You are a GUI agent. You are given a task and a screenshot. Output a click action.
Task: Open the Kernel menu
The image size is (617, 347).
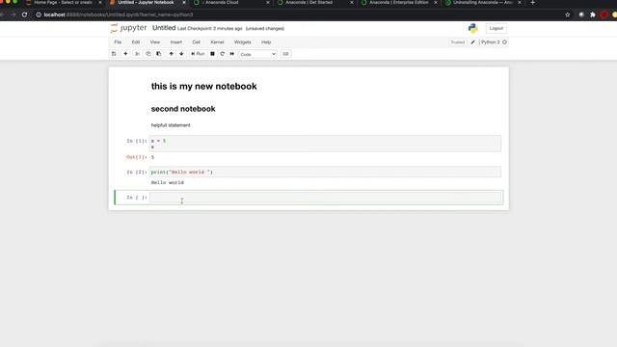[x=217, y=42]
